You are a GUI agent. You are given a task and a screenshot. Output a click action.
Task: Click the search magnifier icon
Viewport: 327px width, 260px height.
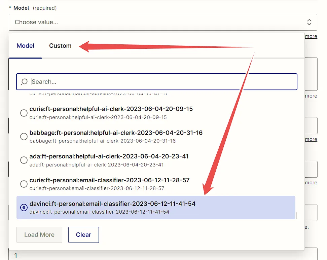24,81
